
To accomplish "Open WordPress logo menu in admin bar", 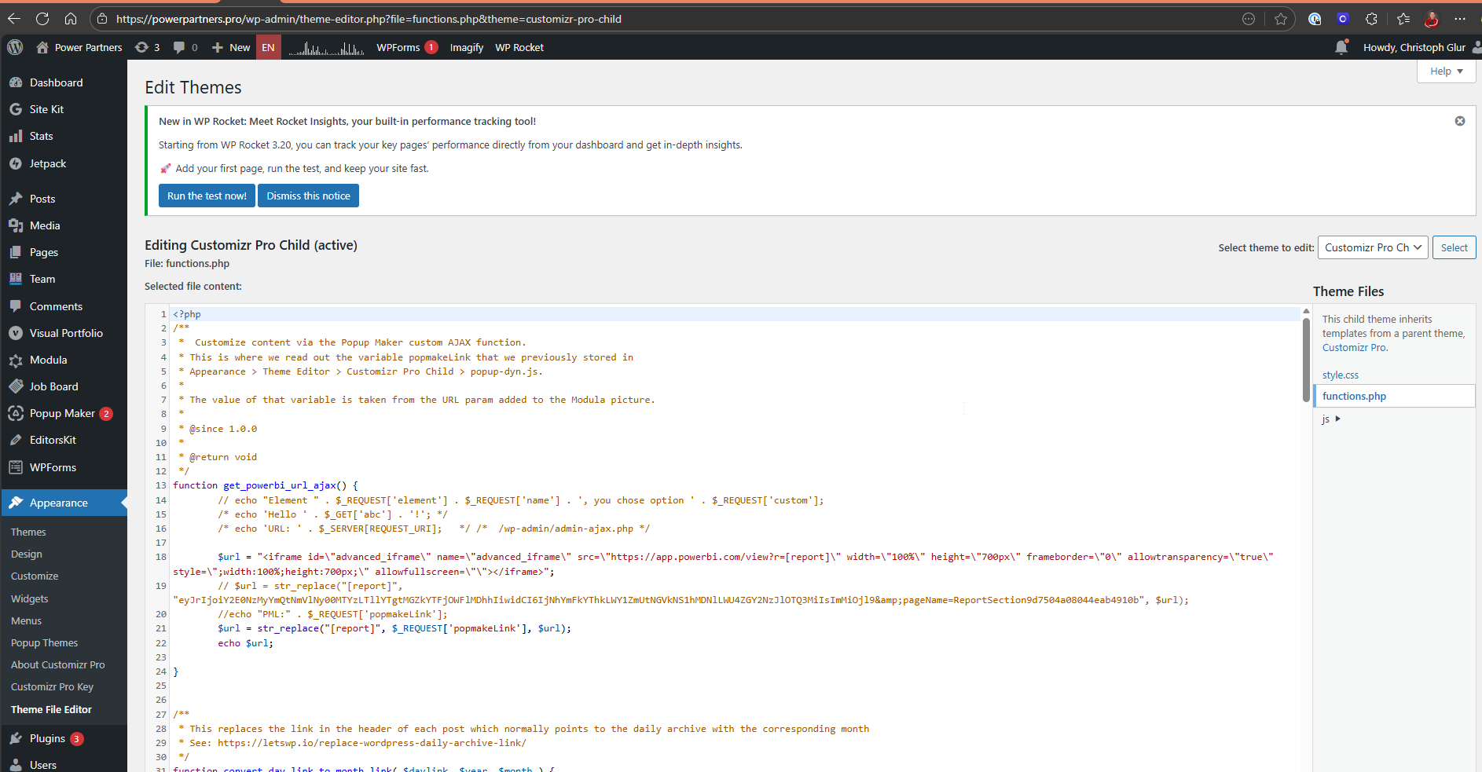I will (15, 47).
